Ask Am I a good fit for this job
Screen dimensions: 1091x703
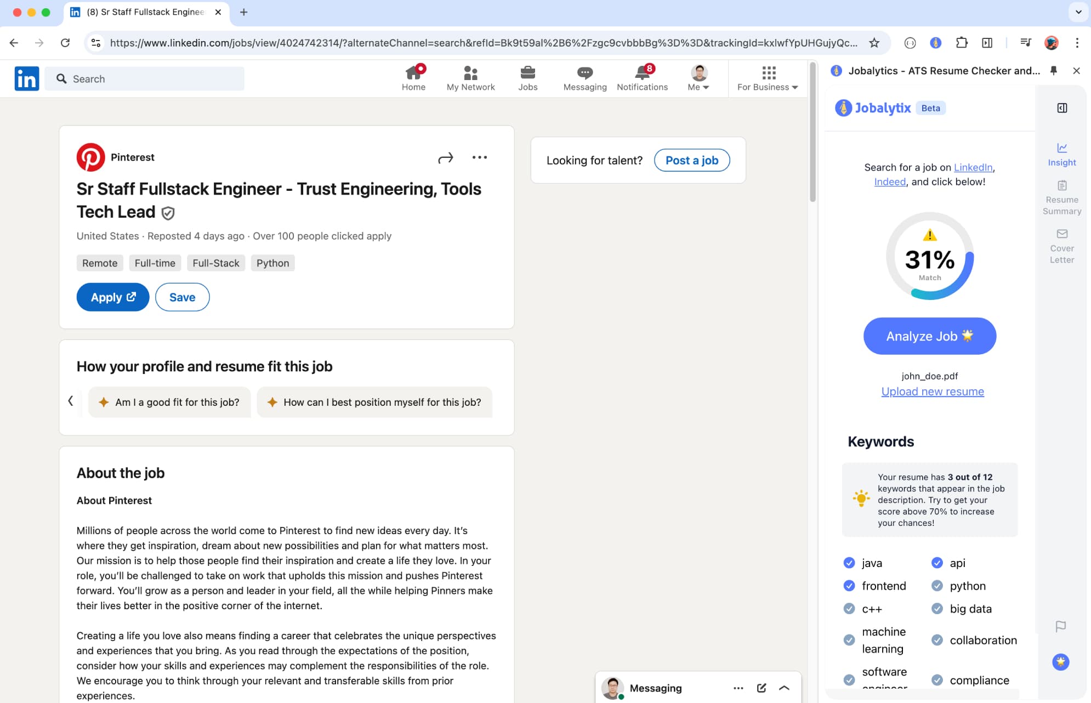[169, 402]
